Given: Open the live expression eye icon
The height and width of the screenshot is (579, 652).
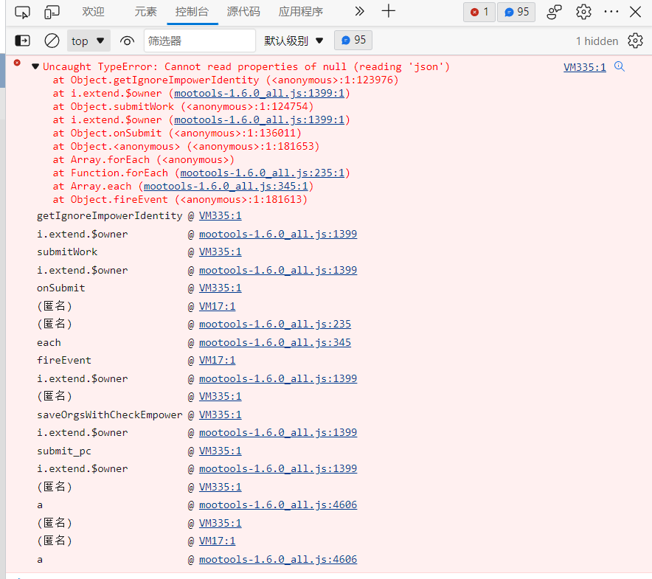Looking at the screenshot, I should pos(127,41).
